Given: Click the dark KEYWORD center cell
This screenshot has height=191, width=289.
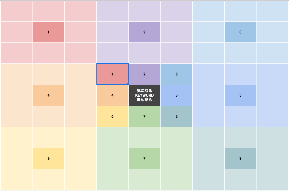Looking at the screenshot, I should (144, 95).
